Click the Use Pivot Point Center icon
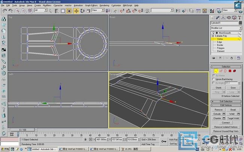The width and height of the screenshot is (244, 152). coord(108,11)
